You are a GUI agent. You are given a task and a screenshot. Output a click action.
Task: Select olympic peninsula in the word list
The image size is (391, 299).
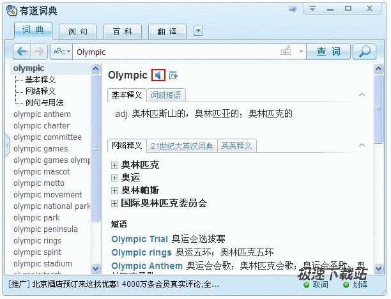point(45,229)
